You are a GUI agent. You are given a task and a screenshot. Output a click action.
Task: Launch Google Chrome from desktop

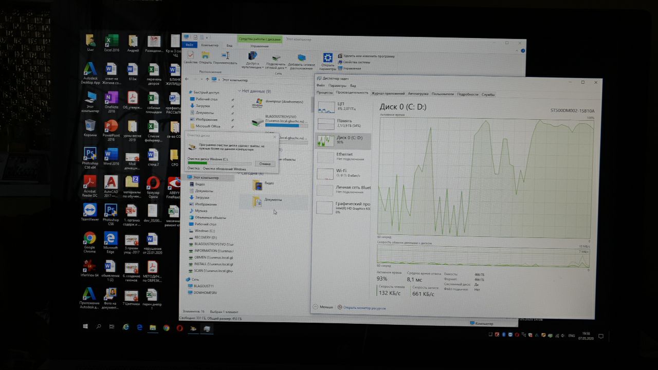[x=90, y=242]
